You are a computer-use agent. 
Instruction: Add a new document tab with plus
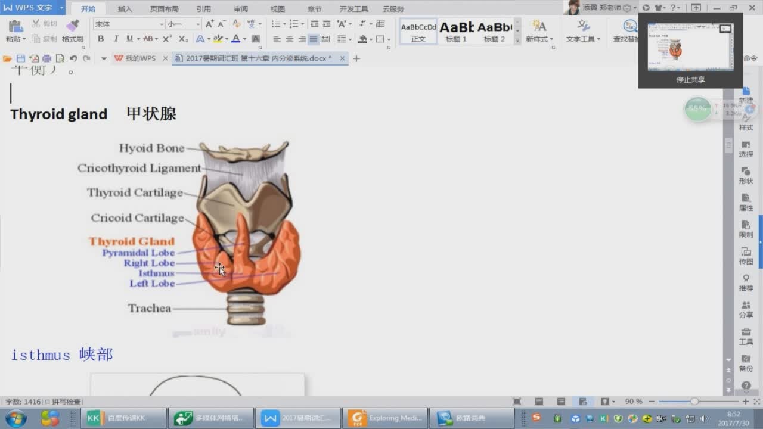click(x=356, y=58)
